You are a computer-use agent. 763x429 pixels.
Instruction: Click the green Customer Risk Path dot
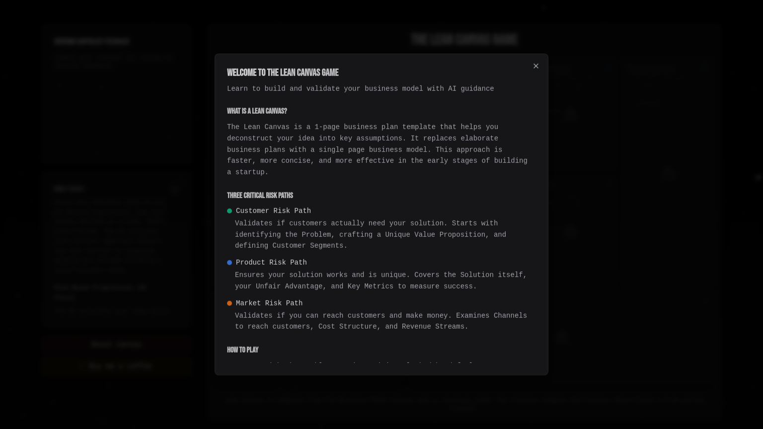(229, 211)
